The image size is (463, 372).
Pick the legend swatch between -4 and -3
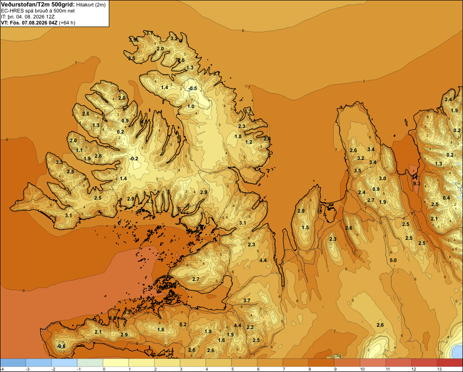coord(13,363)
